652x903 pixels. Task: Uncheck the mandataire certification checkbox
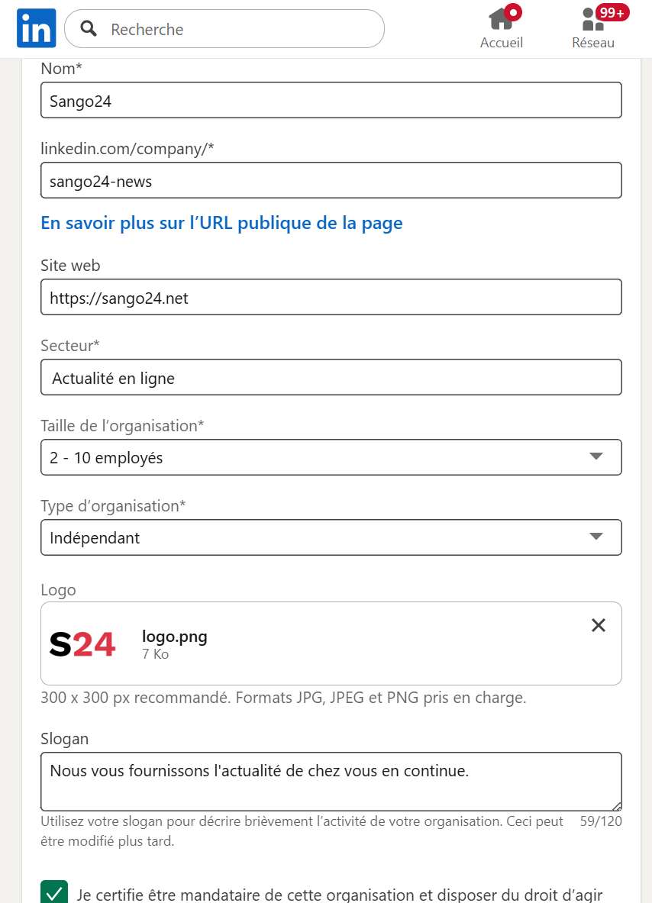point(53,890)
